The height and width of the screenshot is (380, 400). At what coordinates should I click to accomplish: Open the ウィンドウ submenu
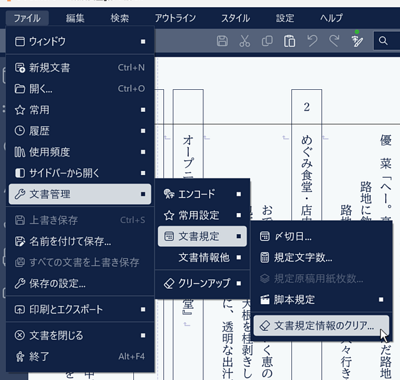coord(80,41)
